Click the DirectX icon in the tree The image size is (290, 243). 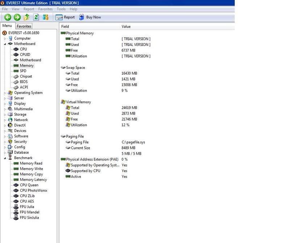10,125
